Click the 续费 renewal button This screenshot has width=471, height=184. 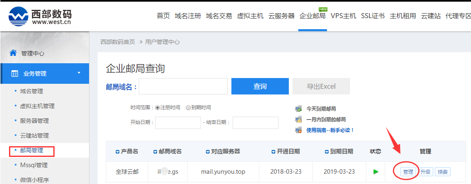point(442,172)
